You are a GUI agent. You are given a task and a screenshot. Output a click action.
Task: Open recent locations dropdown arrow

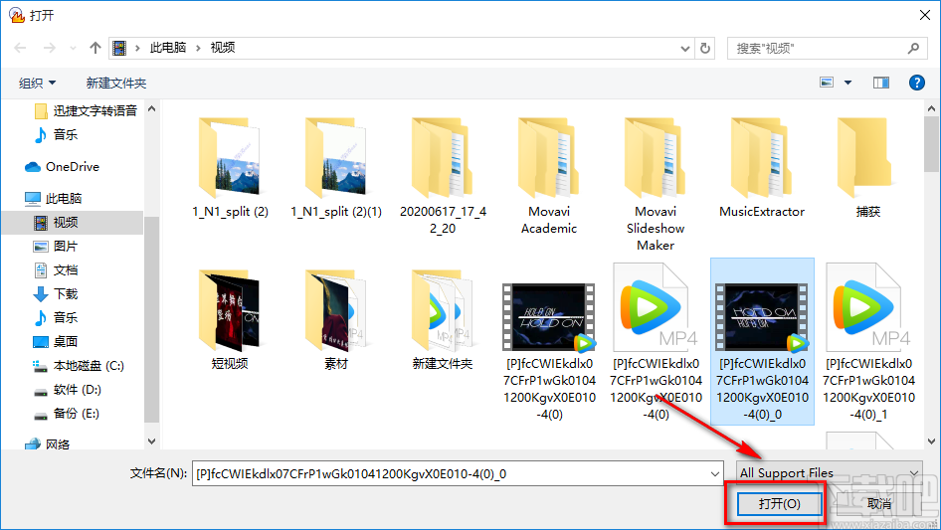(73, 48)
